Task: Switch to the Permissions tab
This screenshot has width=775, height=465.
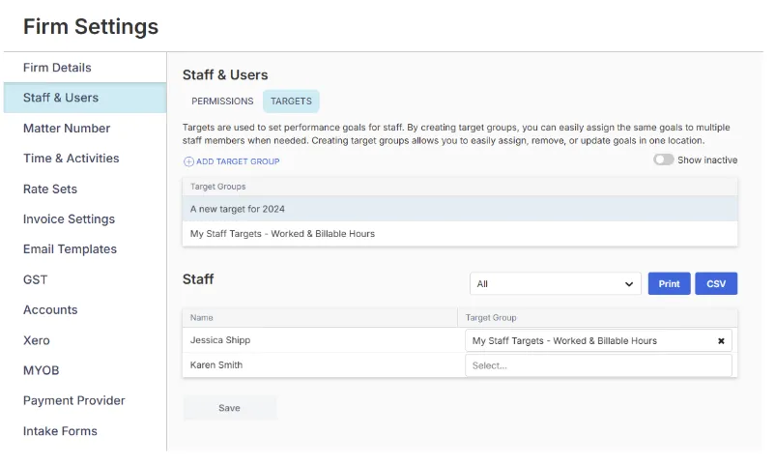Action: (222, 102)
